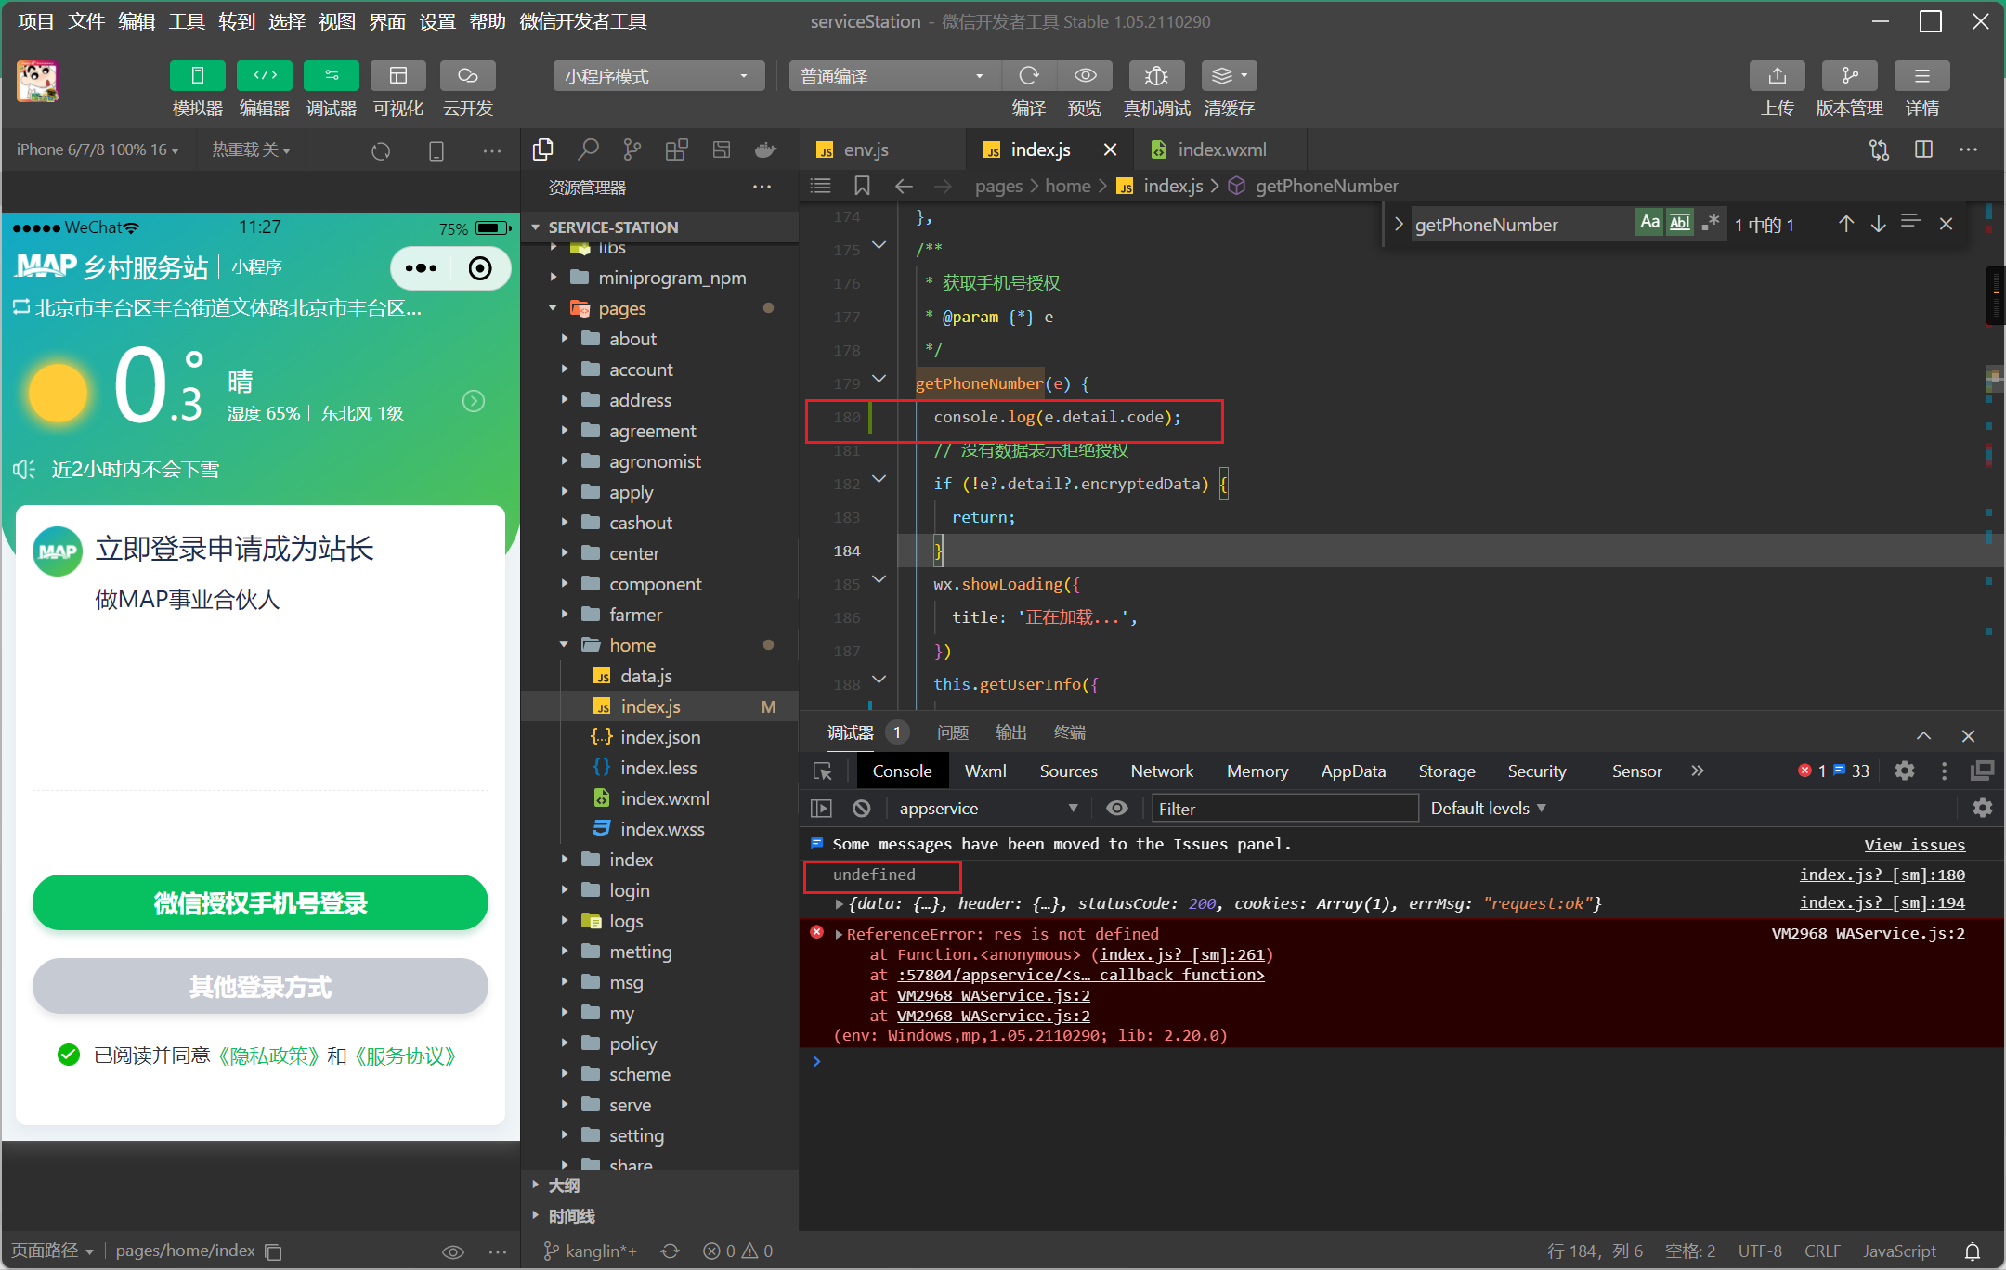Open the Default levels dropdown

pyautogui.click(x=1487, y=808)
